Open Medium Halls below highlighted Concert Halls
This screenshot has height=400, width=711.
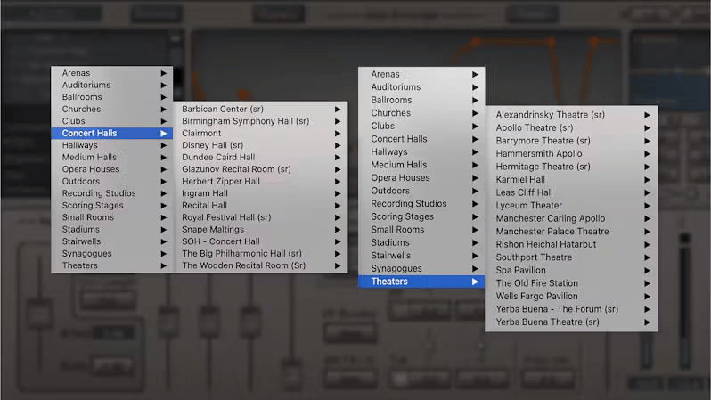pos(112,158)
